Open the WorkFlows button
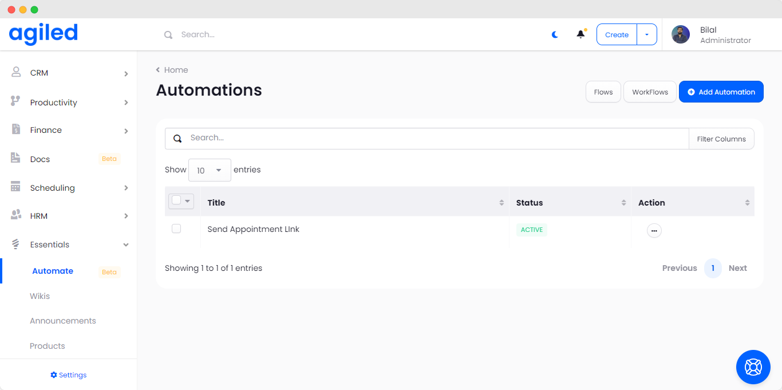782x390 pixels. (650, 92)
